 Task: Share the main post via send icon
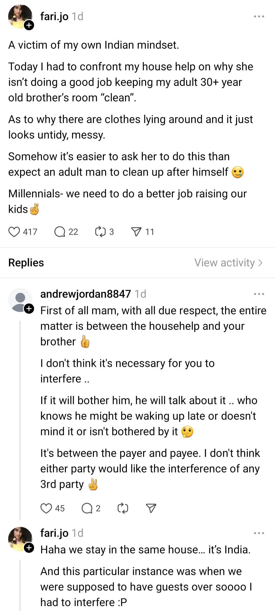[136, 232]
